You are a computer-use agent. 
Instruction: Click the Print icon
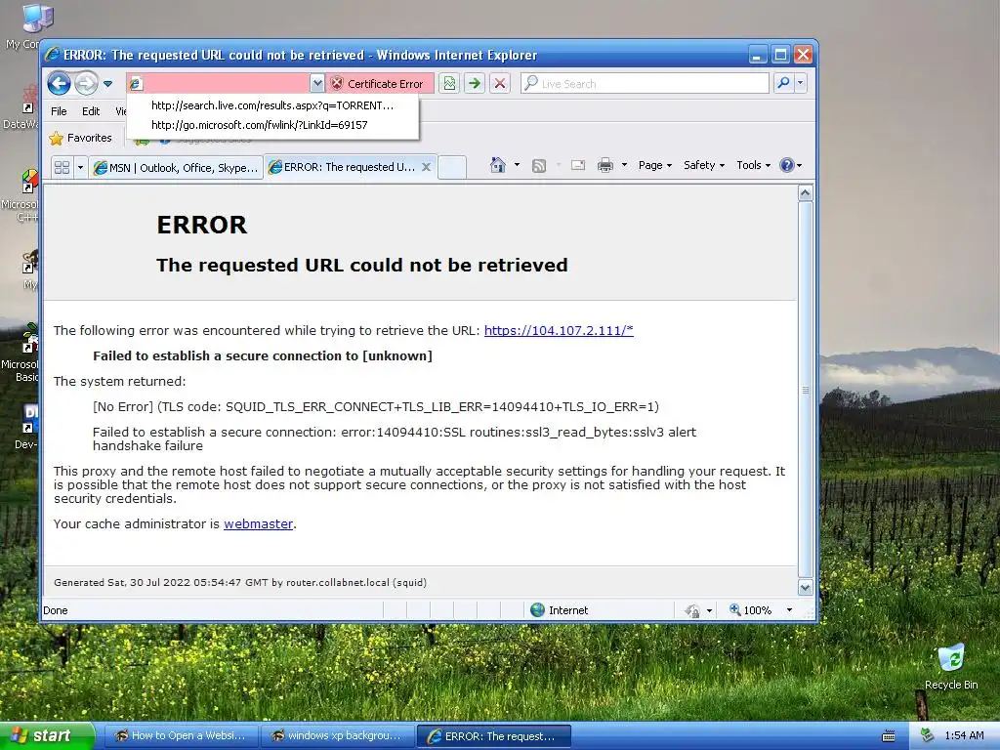pyautogui.click(x=605, y=166)
